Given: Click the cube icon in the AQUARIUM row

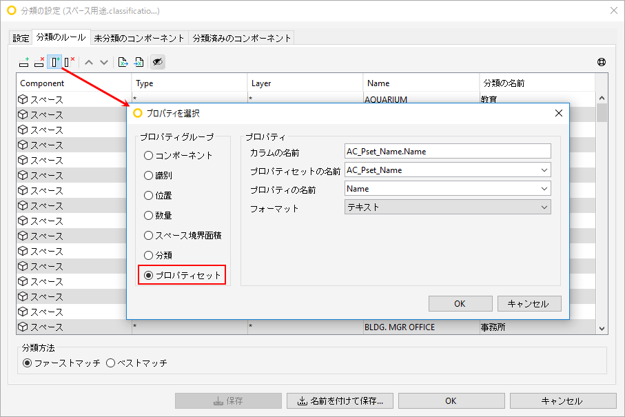Looking at the screenshot, I should [x=23, y=99].
